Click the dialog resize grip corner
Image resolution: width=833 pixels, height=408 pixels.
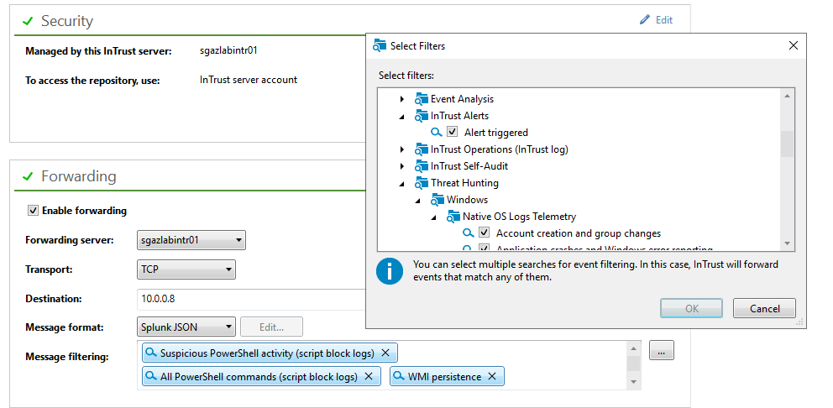[799, 322]
